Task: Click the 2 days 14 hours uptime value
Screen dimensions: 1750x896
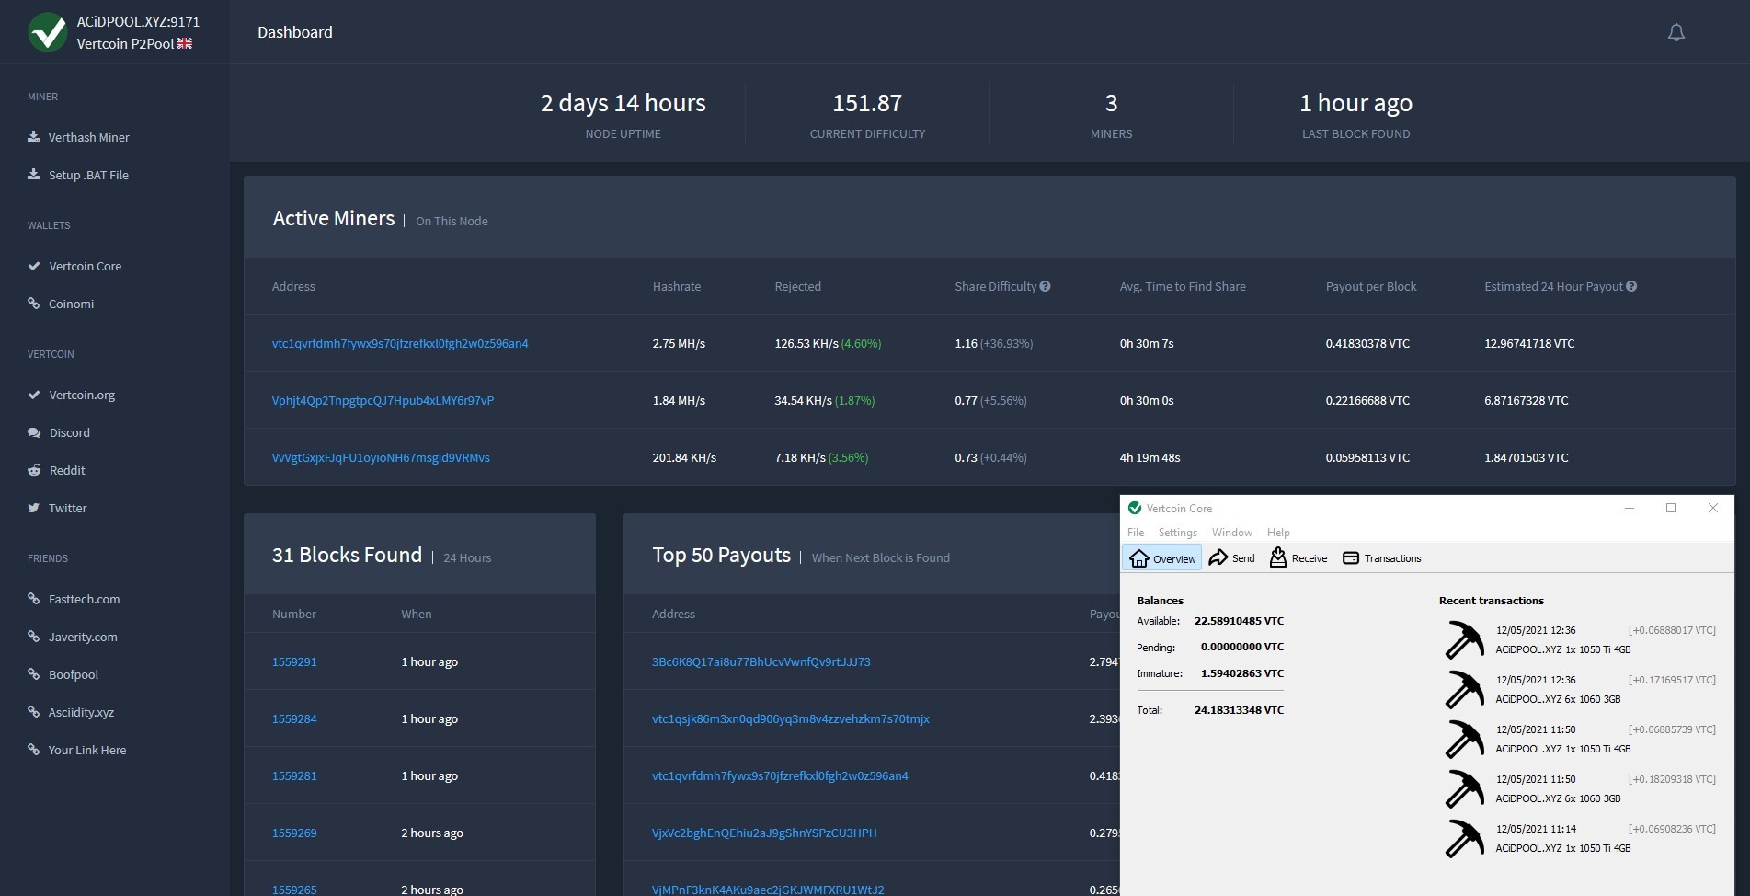Action: point(623,103)
